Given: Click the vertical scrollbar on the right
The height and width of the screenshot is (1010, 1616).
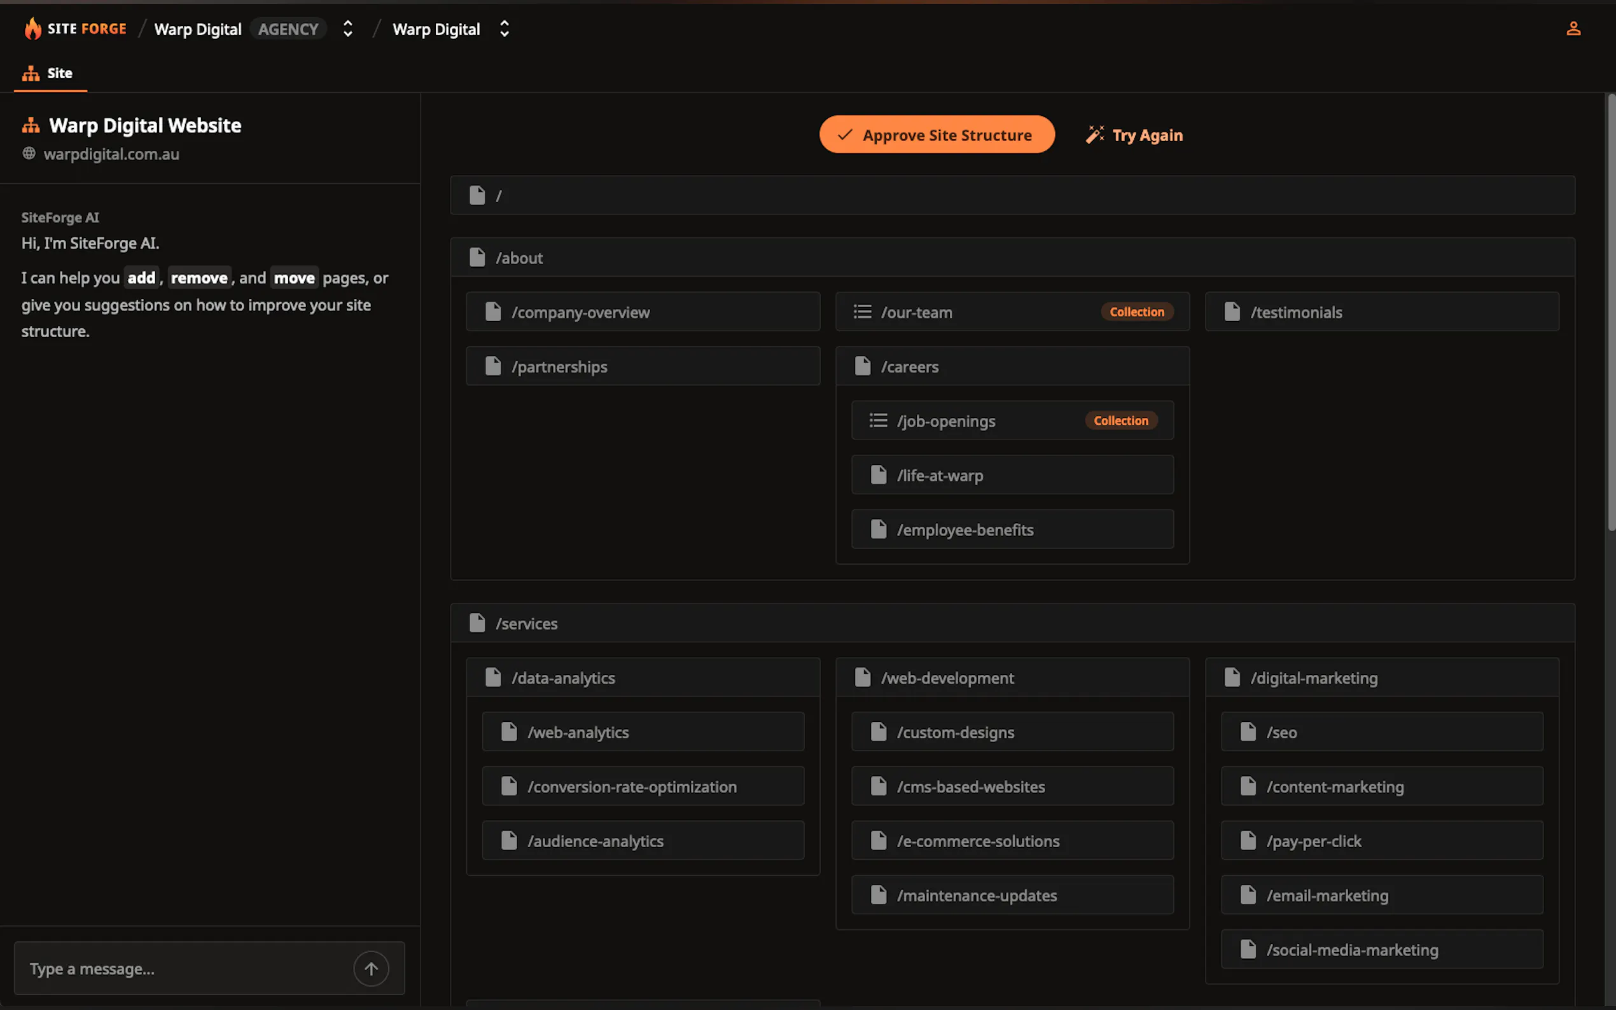Looking at the screenshot, I should 1611,314.
